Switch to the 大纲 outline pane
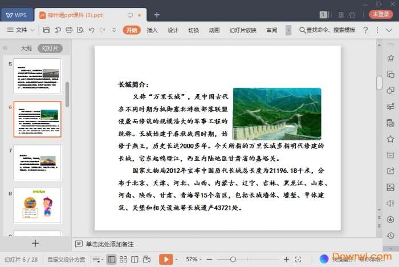Screen dimensions: 399x267 pos(26,48)
